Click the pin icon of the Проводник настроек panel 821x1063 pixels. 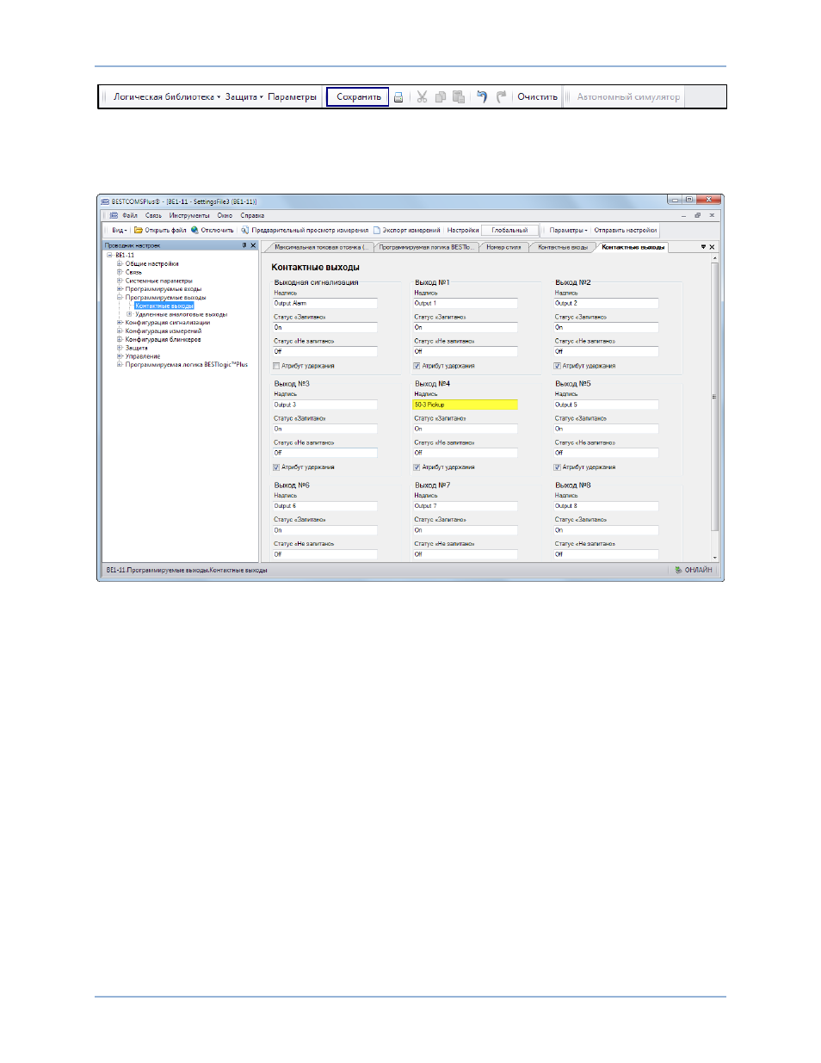[244, 245]
